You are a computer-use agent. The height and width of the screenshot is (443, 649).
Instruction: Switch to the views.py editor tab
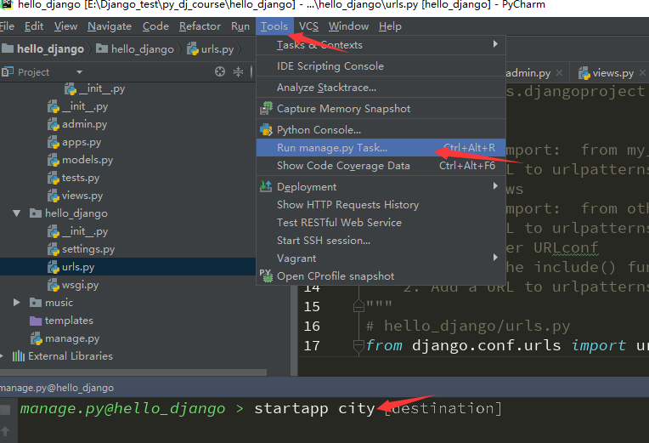click(613, 73)
